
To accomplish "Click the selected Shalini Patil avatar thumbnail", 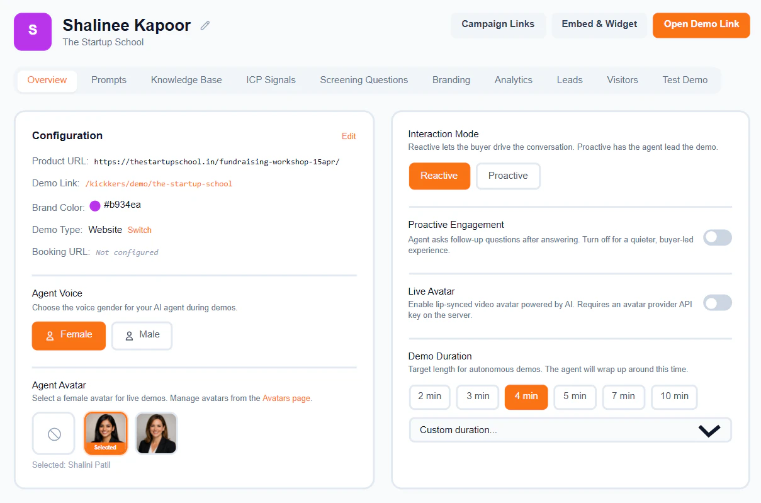I will pyautogui.click(x=105, y=433).
